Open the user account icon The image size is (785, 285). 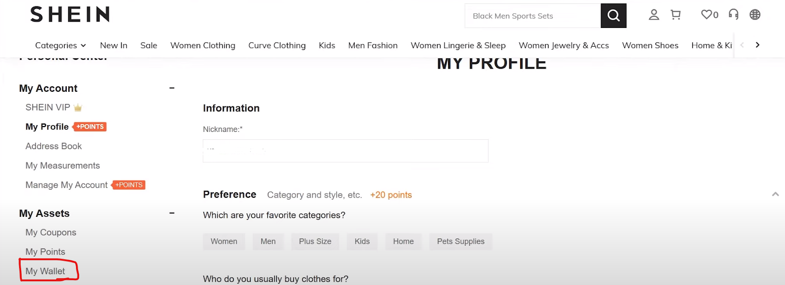(x=654, y=15)
